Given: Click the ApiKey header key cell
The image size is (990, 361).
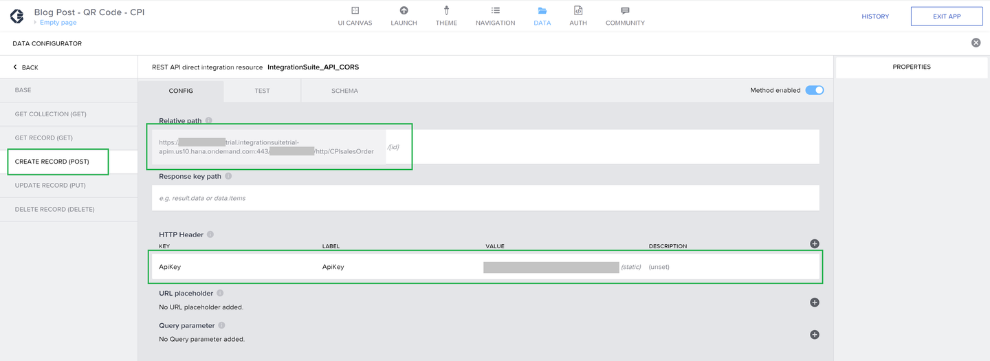Looking at the screenshot, I should (x=170, y=267).
